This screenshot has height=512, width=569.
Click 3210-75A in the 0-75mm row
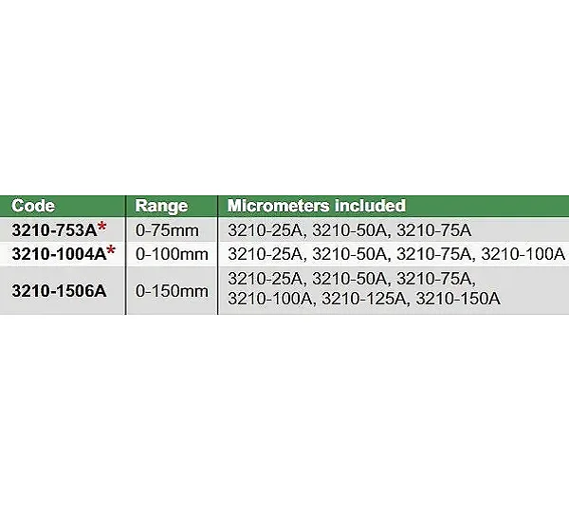click(434, 230)
